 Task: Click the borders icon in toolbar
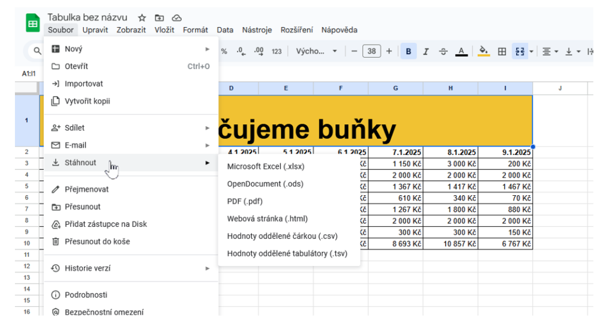(x=502, y=52)
